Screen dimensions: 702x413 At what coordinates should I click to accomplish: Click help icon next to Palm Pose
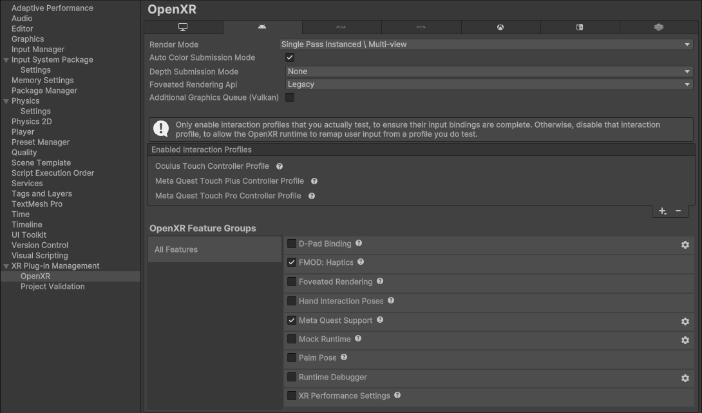coord(344,358)
